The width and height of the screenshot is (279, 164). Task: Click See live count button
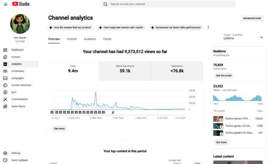tap(224, 76)
